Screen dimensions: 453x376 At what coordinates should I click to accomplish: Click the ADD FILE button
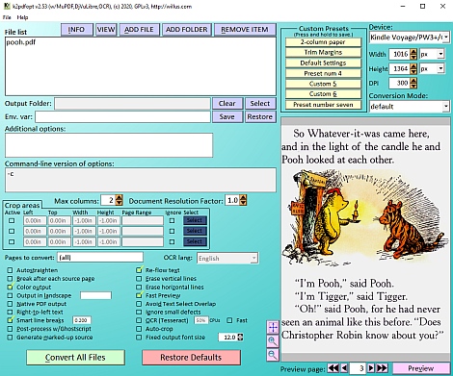139,30
